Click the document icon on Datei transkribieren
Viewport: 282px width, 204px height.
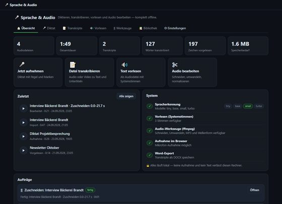point(73,65)
